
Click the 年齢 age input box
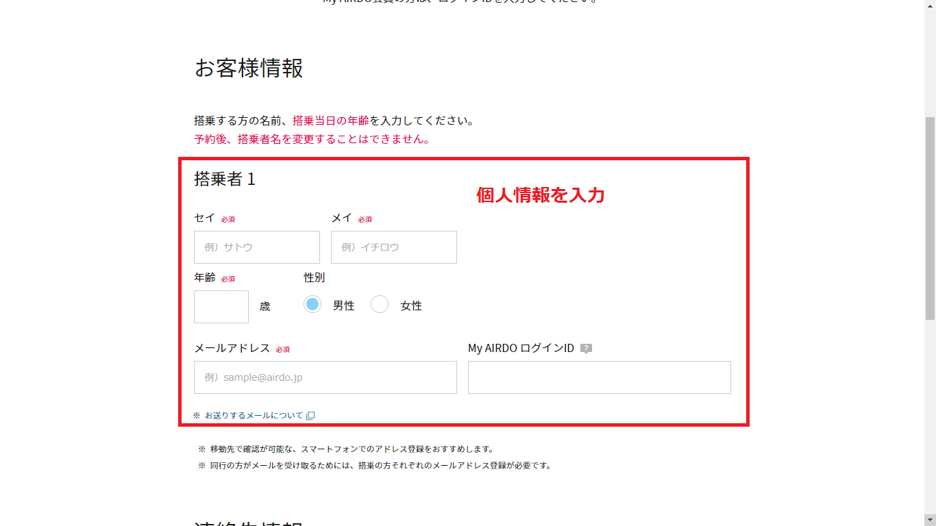(x=221, y=307)
